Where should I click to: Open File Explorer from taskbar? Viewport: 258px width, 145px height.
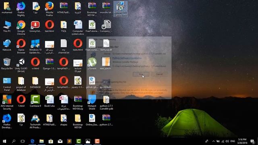tap(42, 141)
